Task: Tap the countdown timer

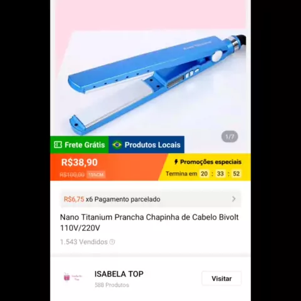Action: click(x=220, y=174)
